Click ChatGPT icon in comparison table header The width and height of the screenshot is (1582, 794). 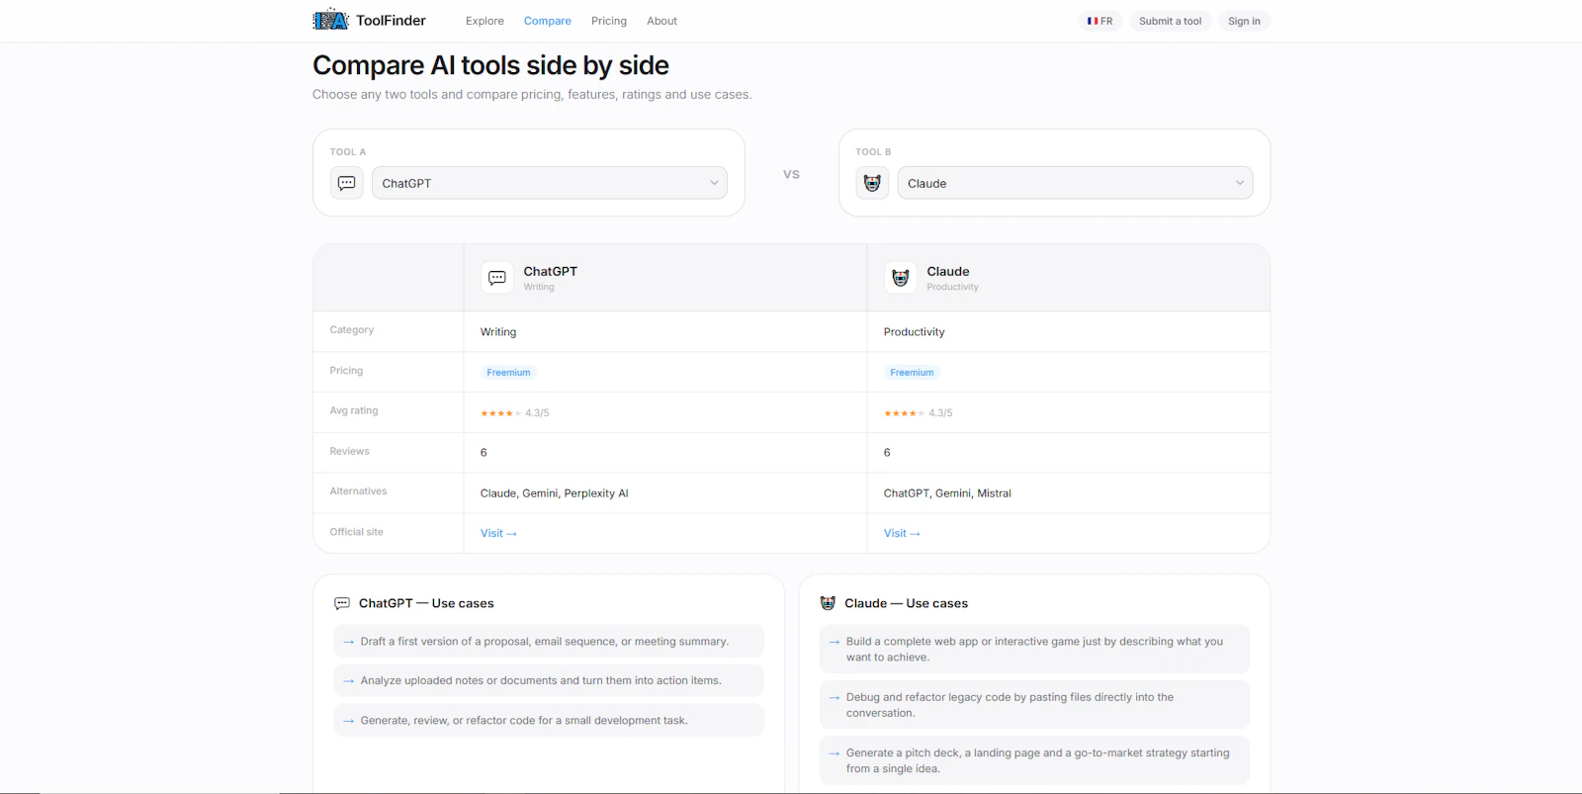497,278
